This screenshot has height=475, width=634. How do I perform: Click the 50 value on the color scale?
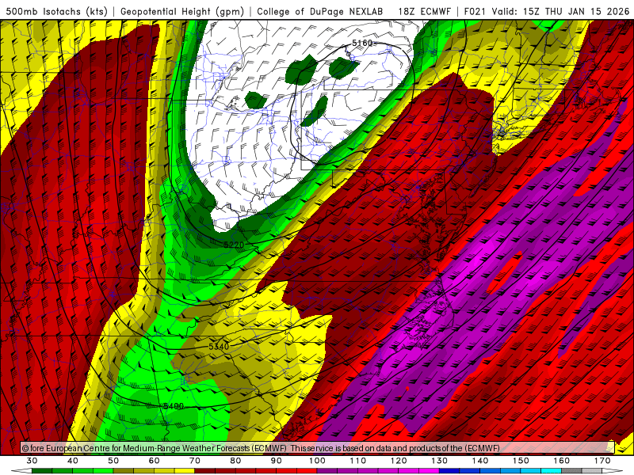[113, 461]
